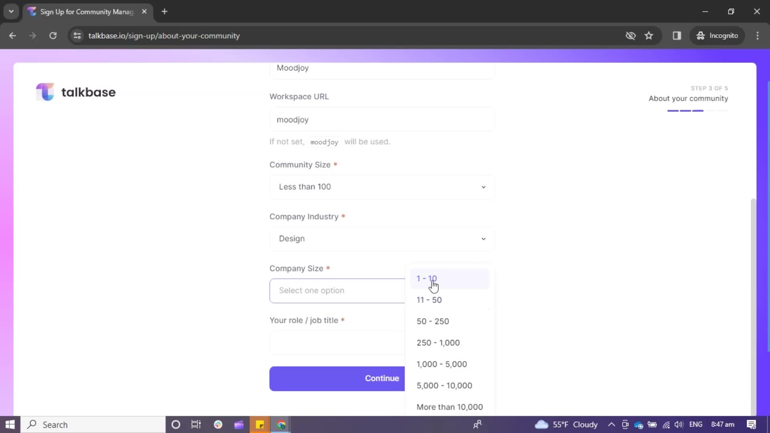
Task: Click the browser forward navigation icon
Action: pos(32,35)
